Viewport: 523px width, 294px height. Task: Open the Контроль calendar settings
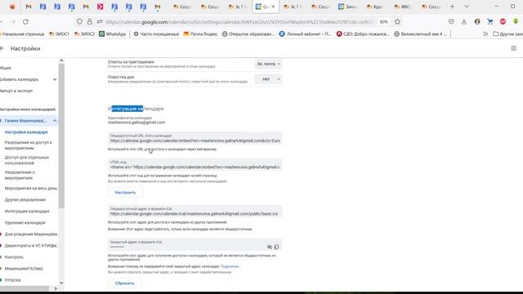(14, 257)
